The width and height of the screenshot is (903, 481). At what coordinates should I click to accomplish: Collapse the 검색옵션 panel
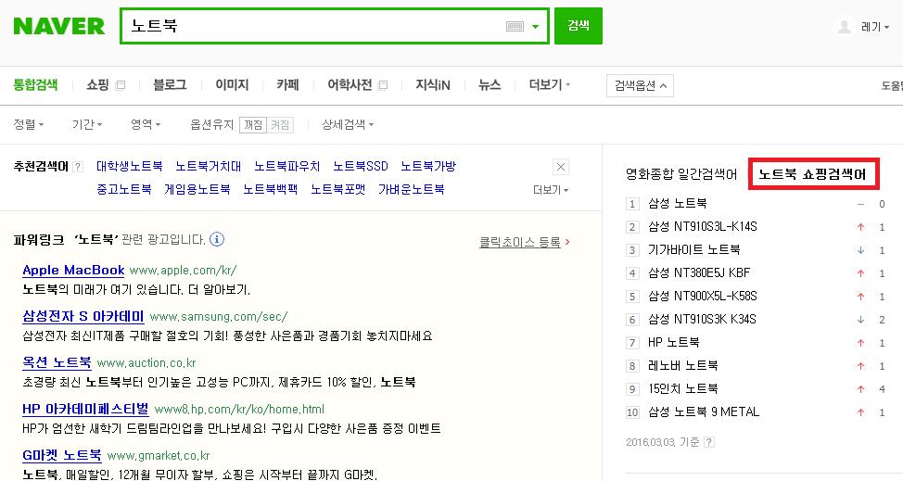coord(640,86)
